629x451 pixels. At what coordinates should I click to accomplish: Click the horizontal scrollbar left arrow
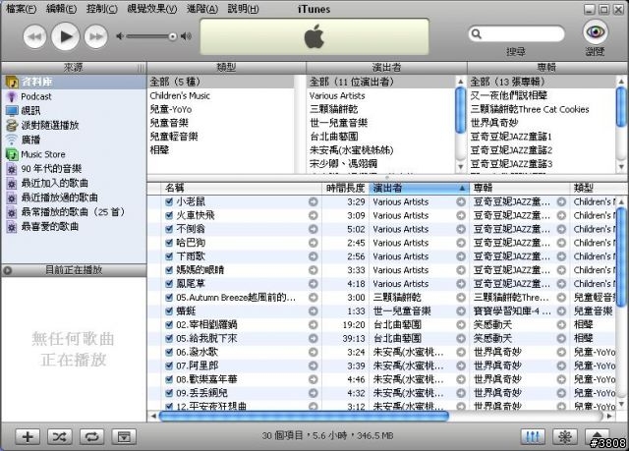point(153,417)
